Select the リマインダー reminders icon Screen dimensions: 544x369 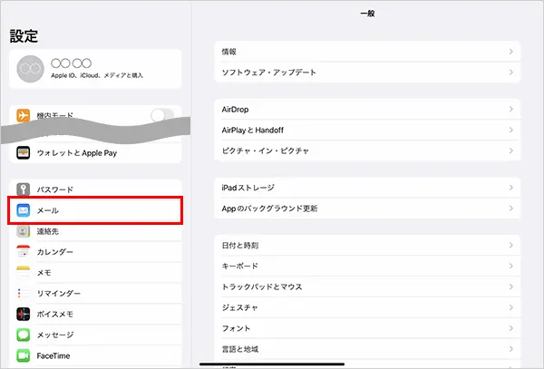[x=24, y=293]
